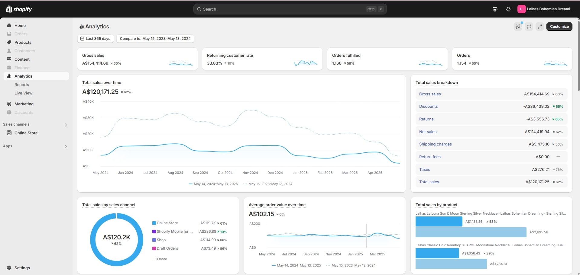Click the Home house icon in sidebar
The width and height of the screenshot is (580, 275).
point(9,25)
